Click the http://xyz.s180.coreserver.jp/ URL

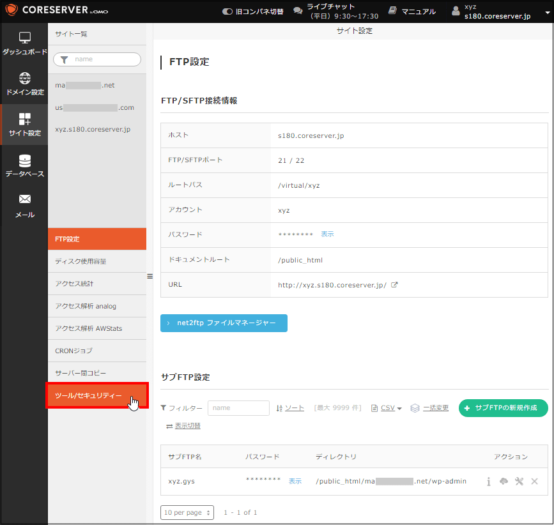332,285
